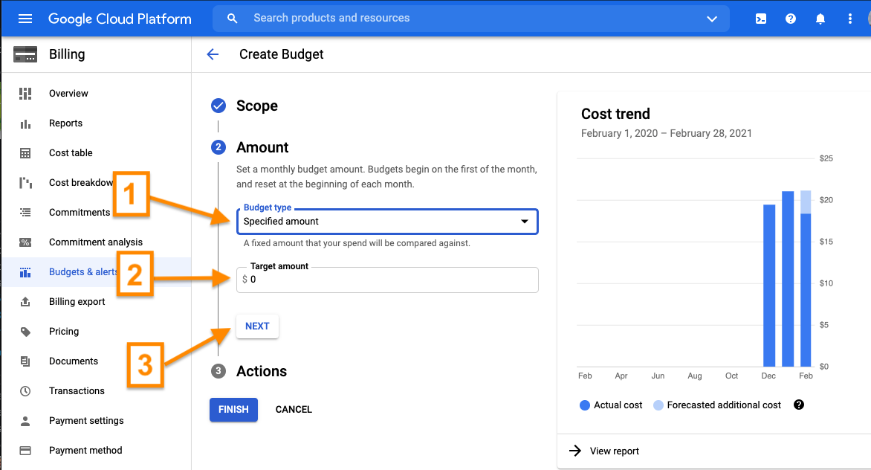Go back with the left arrow
The height and width of the screenshot is (470, 871).
tap(213, 54)
